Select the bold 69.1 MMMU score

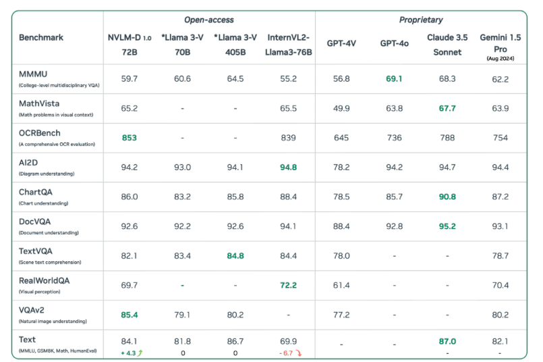click(393, 79)
